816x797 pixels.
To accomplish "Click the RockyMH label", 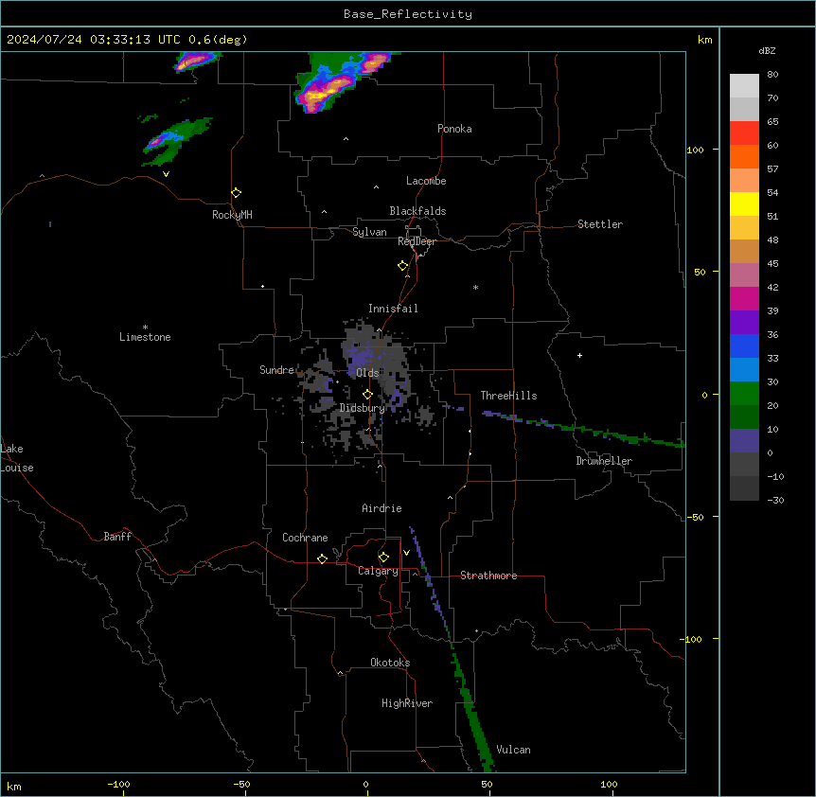I will (x=232, y=215).
